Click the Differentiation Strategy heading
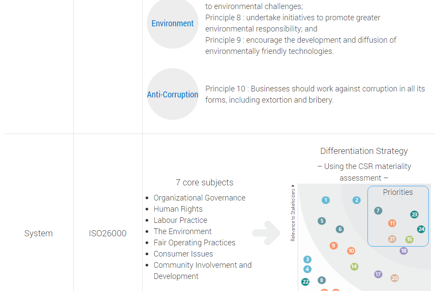The width and height of the screenshot is (439, 291). [364, 151]
